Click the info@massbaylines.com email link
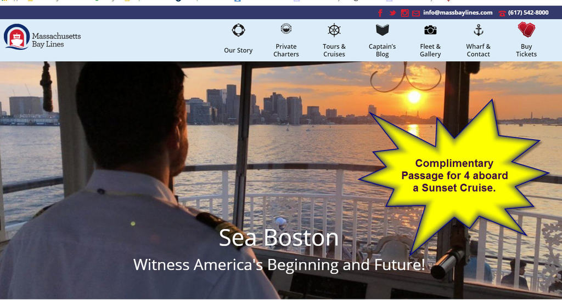 458,13
